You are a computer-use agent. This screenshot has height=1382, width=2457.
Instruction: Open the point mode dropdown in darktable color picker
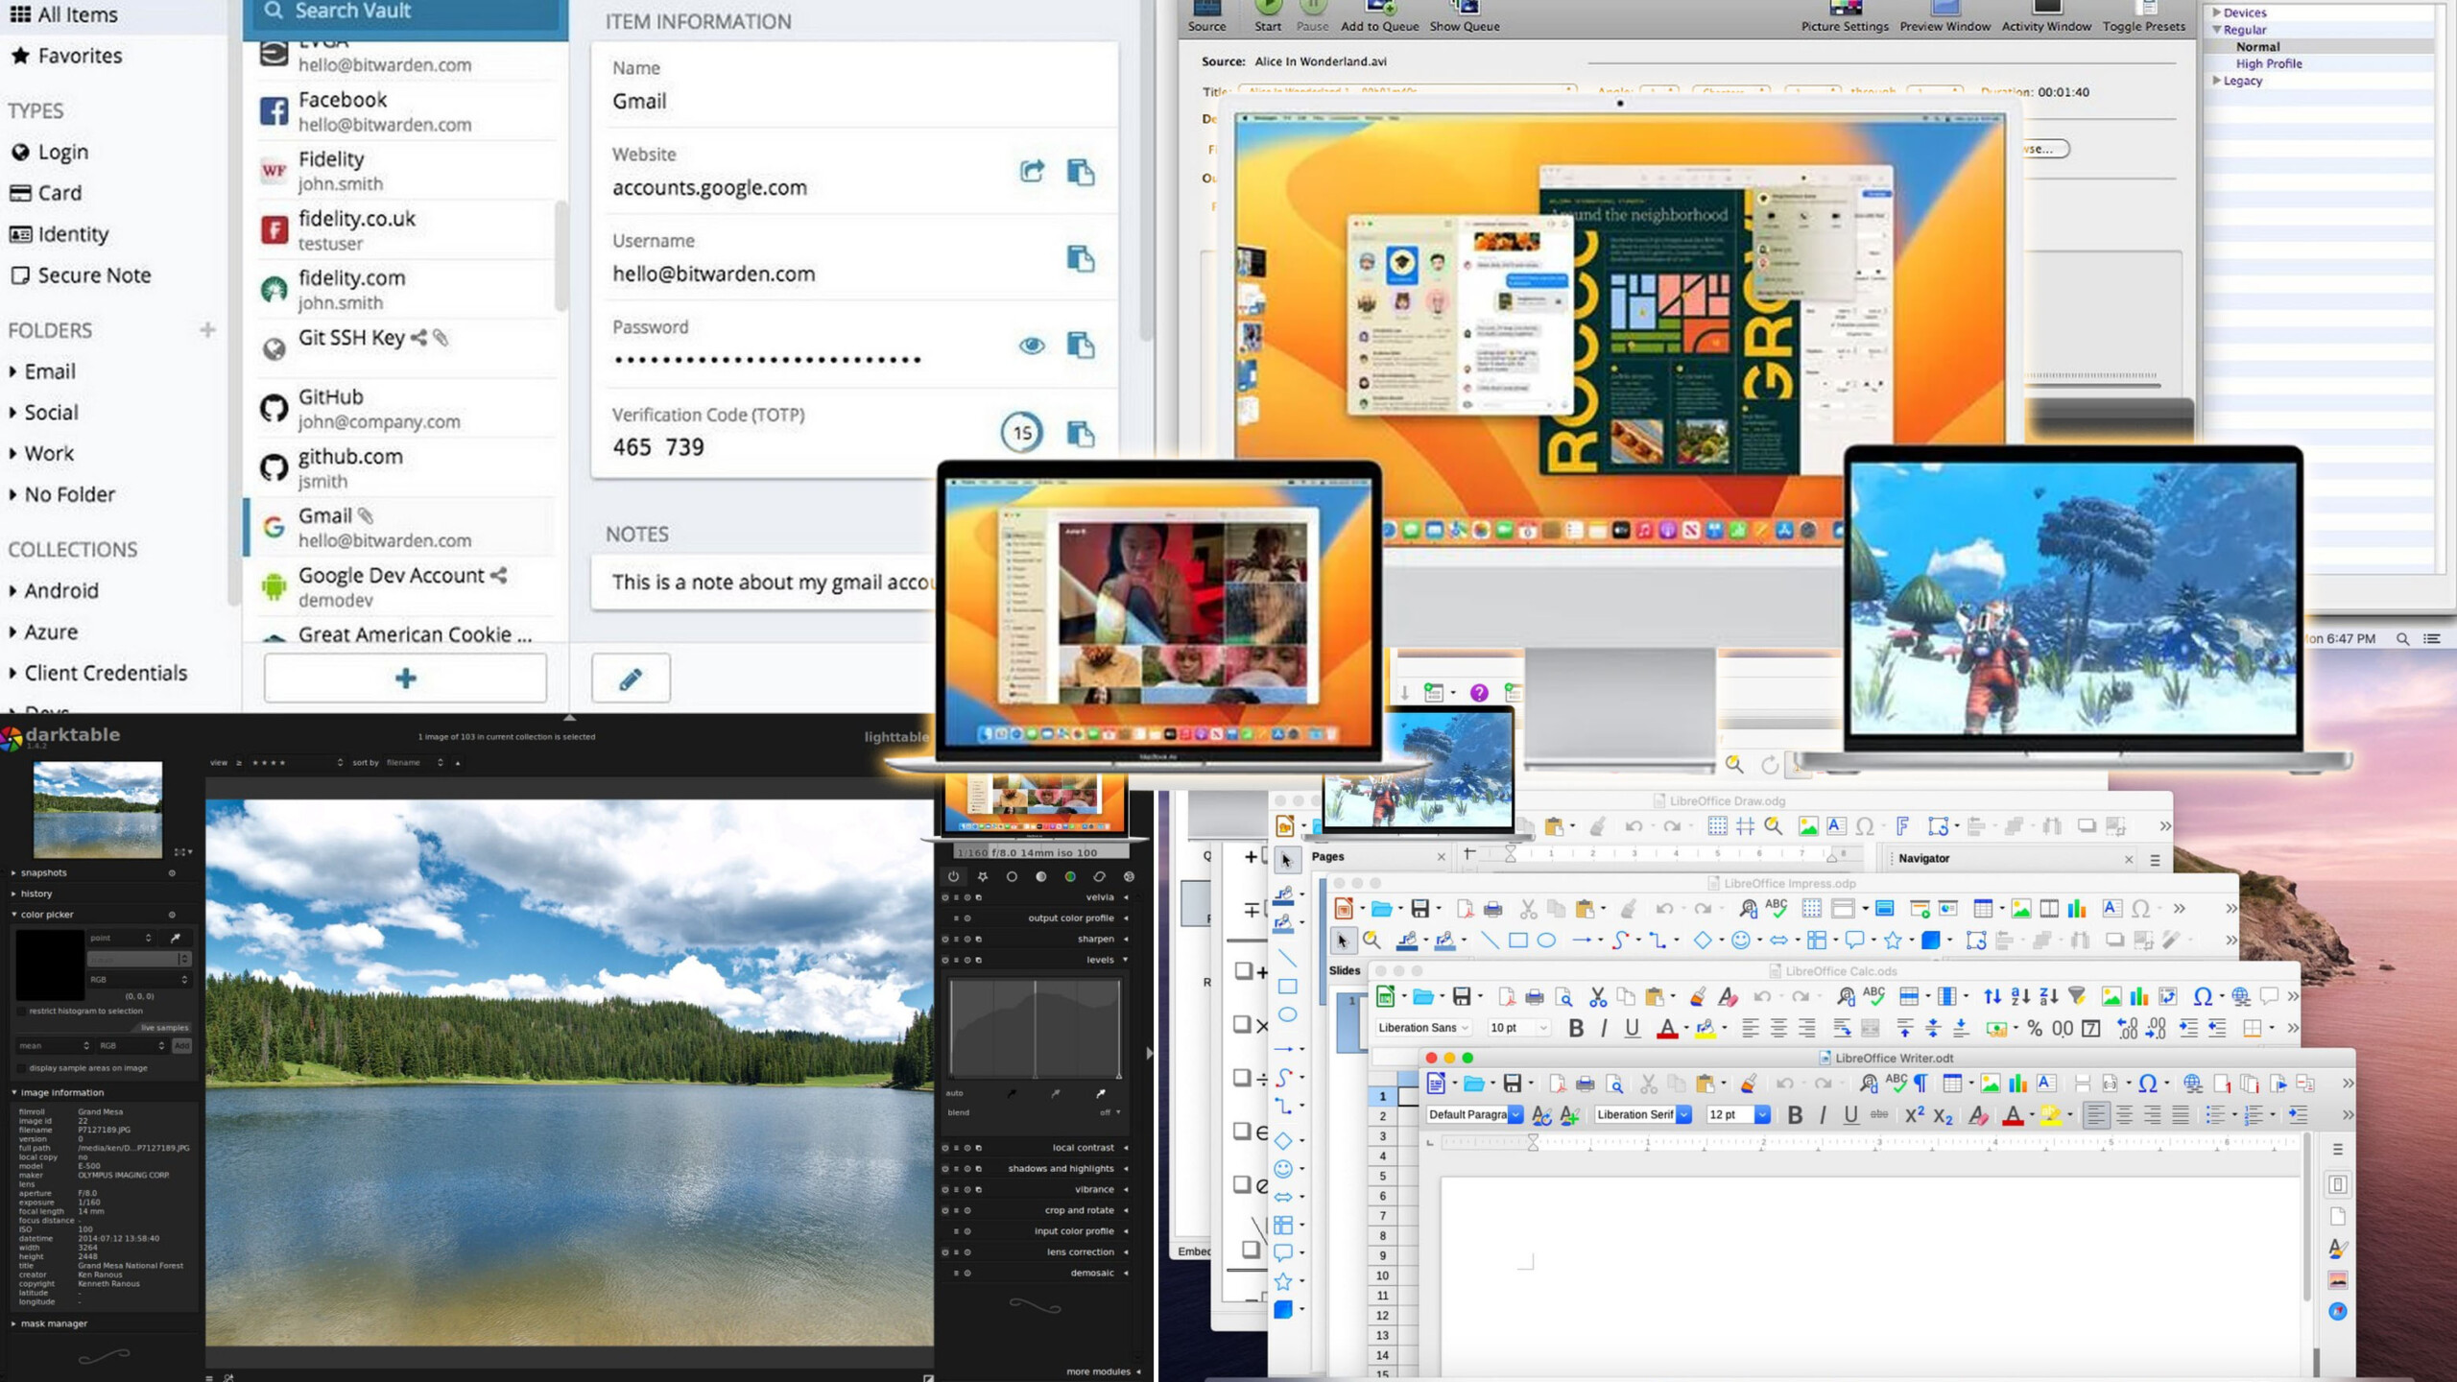click(x=121, y=938)
